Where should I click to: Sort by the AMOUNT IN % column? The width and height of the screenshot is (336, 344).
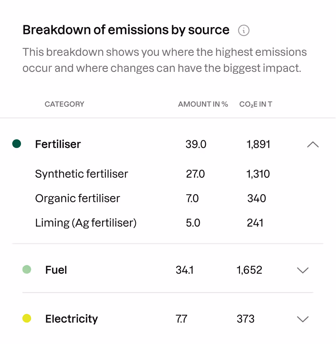[203, 104]
